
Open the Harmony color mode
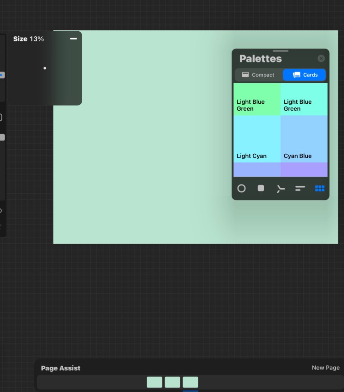[281, 189]
